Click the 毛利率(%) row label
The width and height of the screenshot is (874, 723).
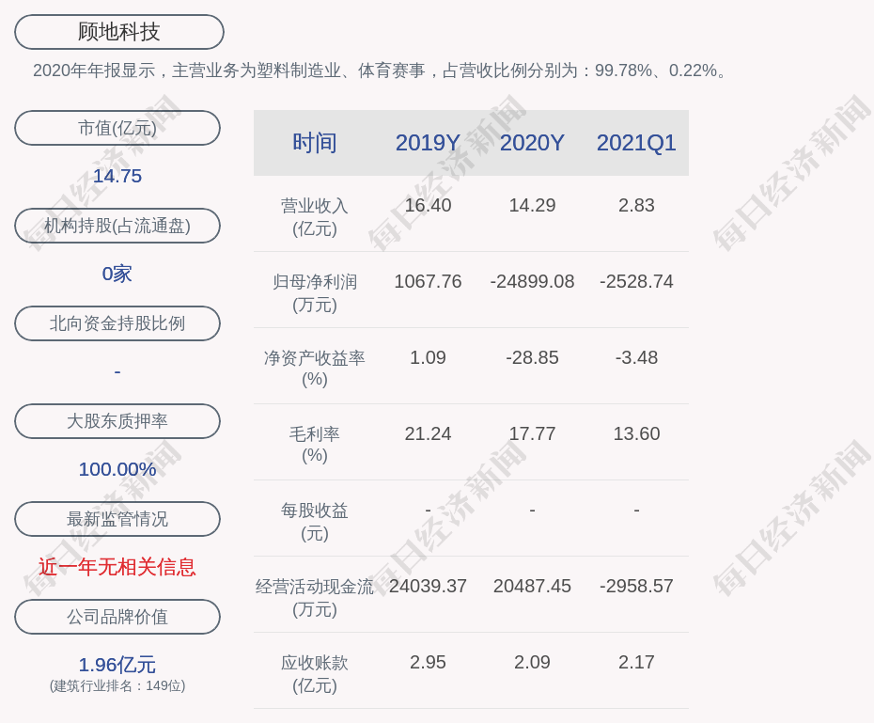[315, 445]
